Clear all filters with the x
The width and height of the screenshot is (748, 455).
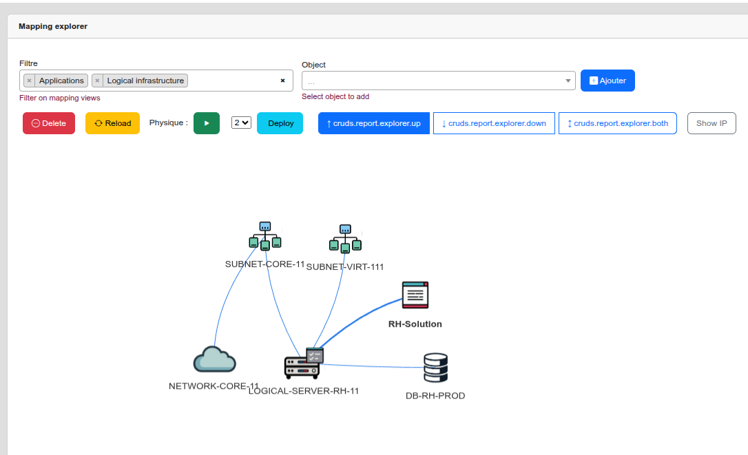click(282, 81)
